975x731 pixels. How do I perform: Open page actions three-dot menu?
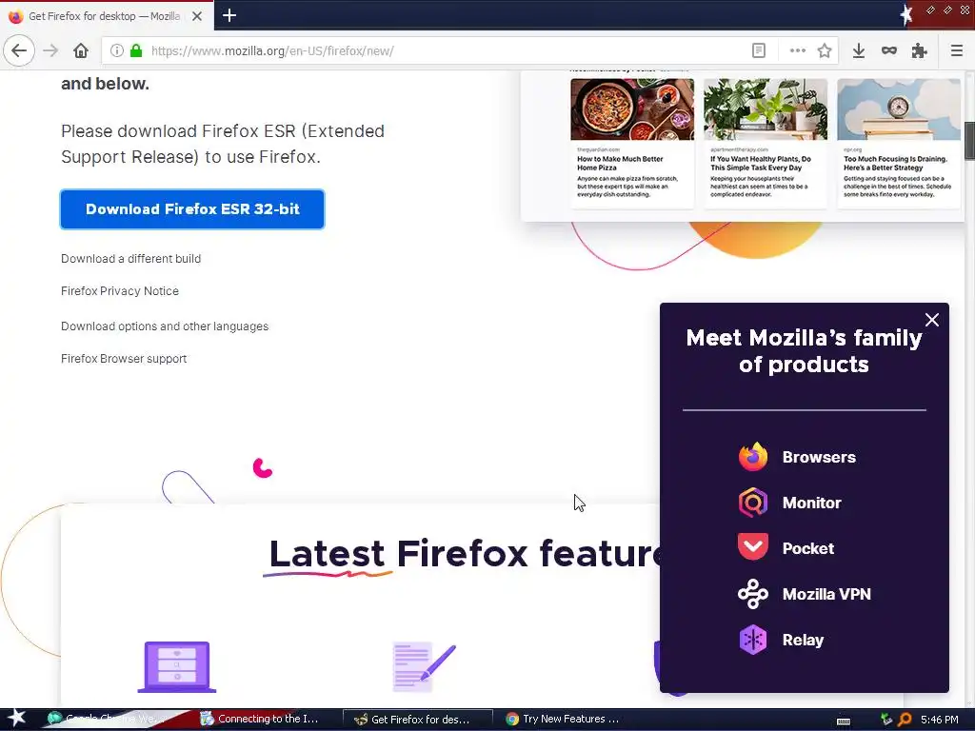tap(797, 50)
